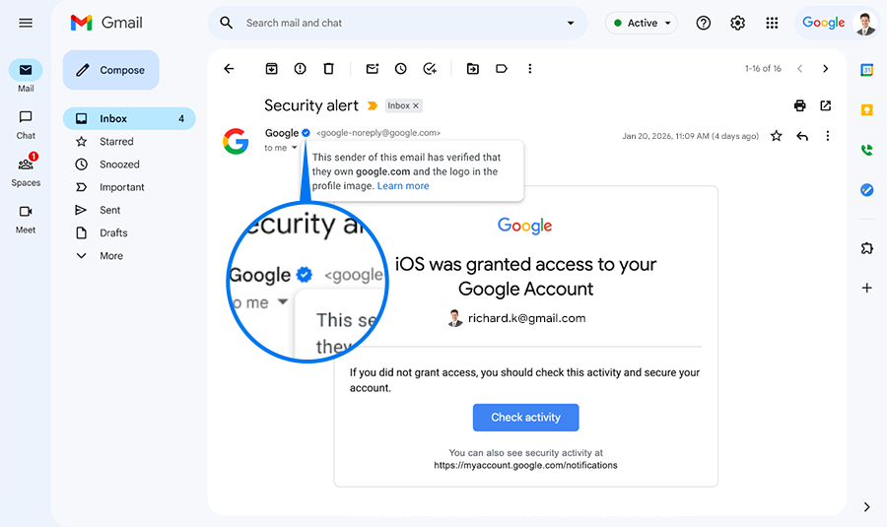Viewport: 887px width, 527px height.
Task: Delete the Security alert email
Action: coord(328,69)
